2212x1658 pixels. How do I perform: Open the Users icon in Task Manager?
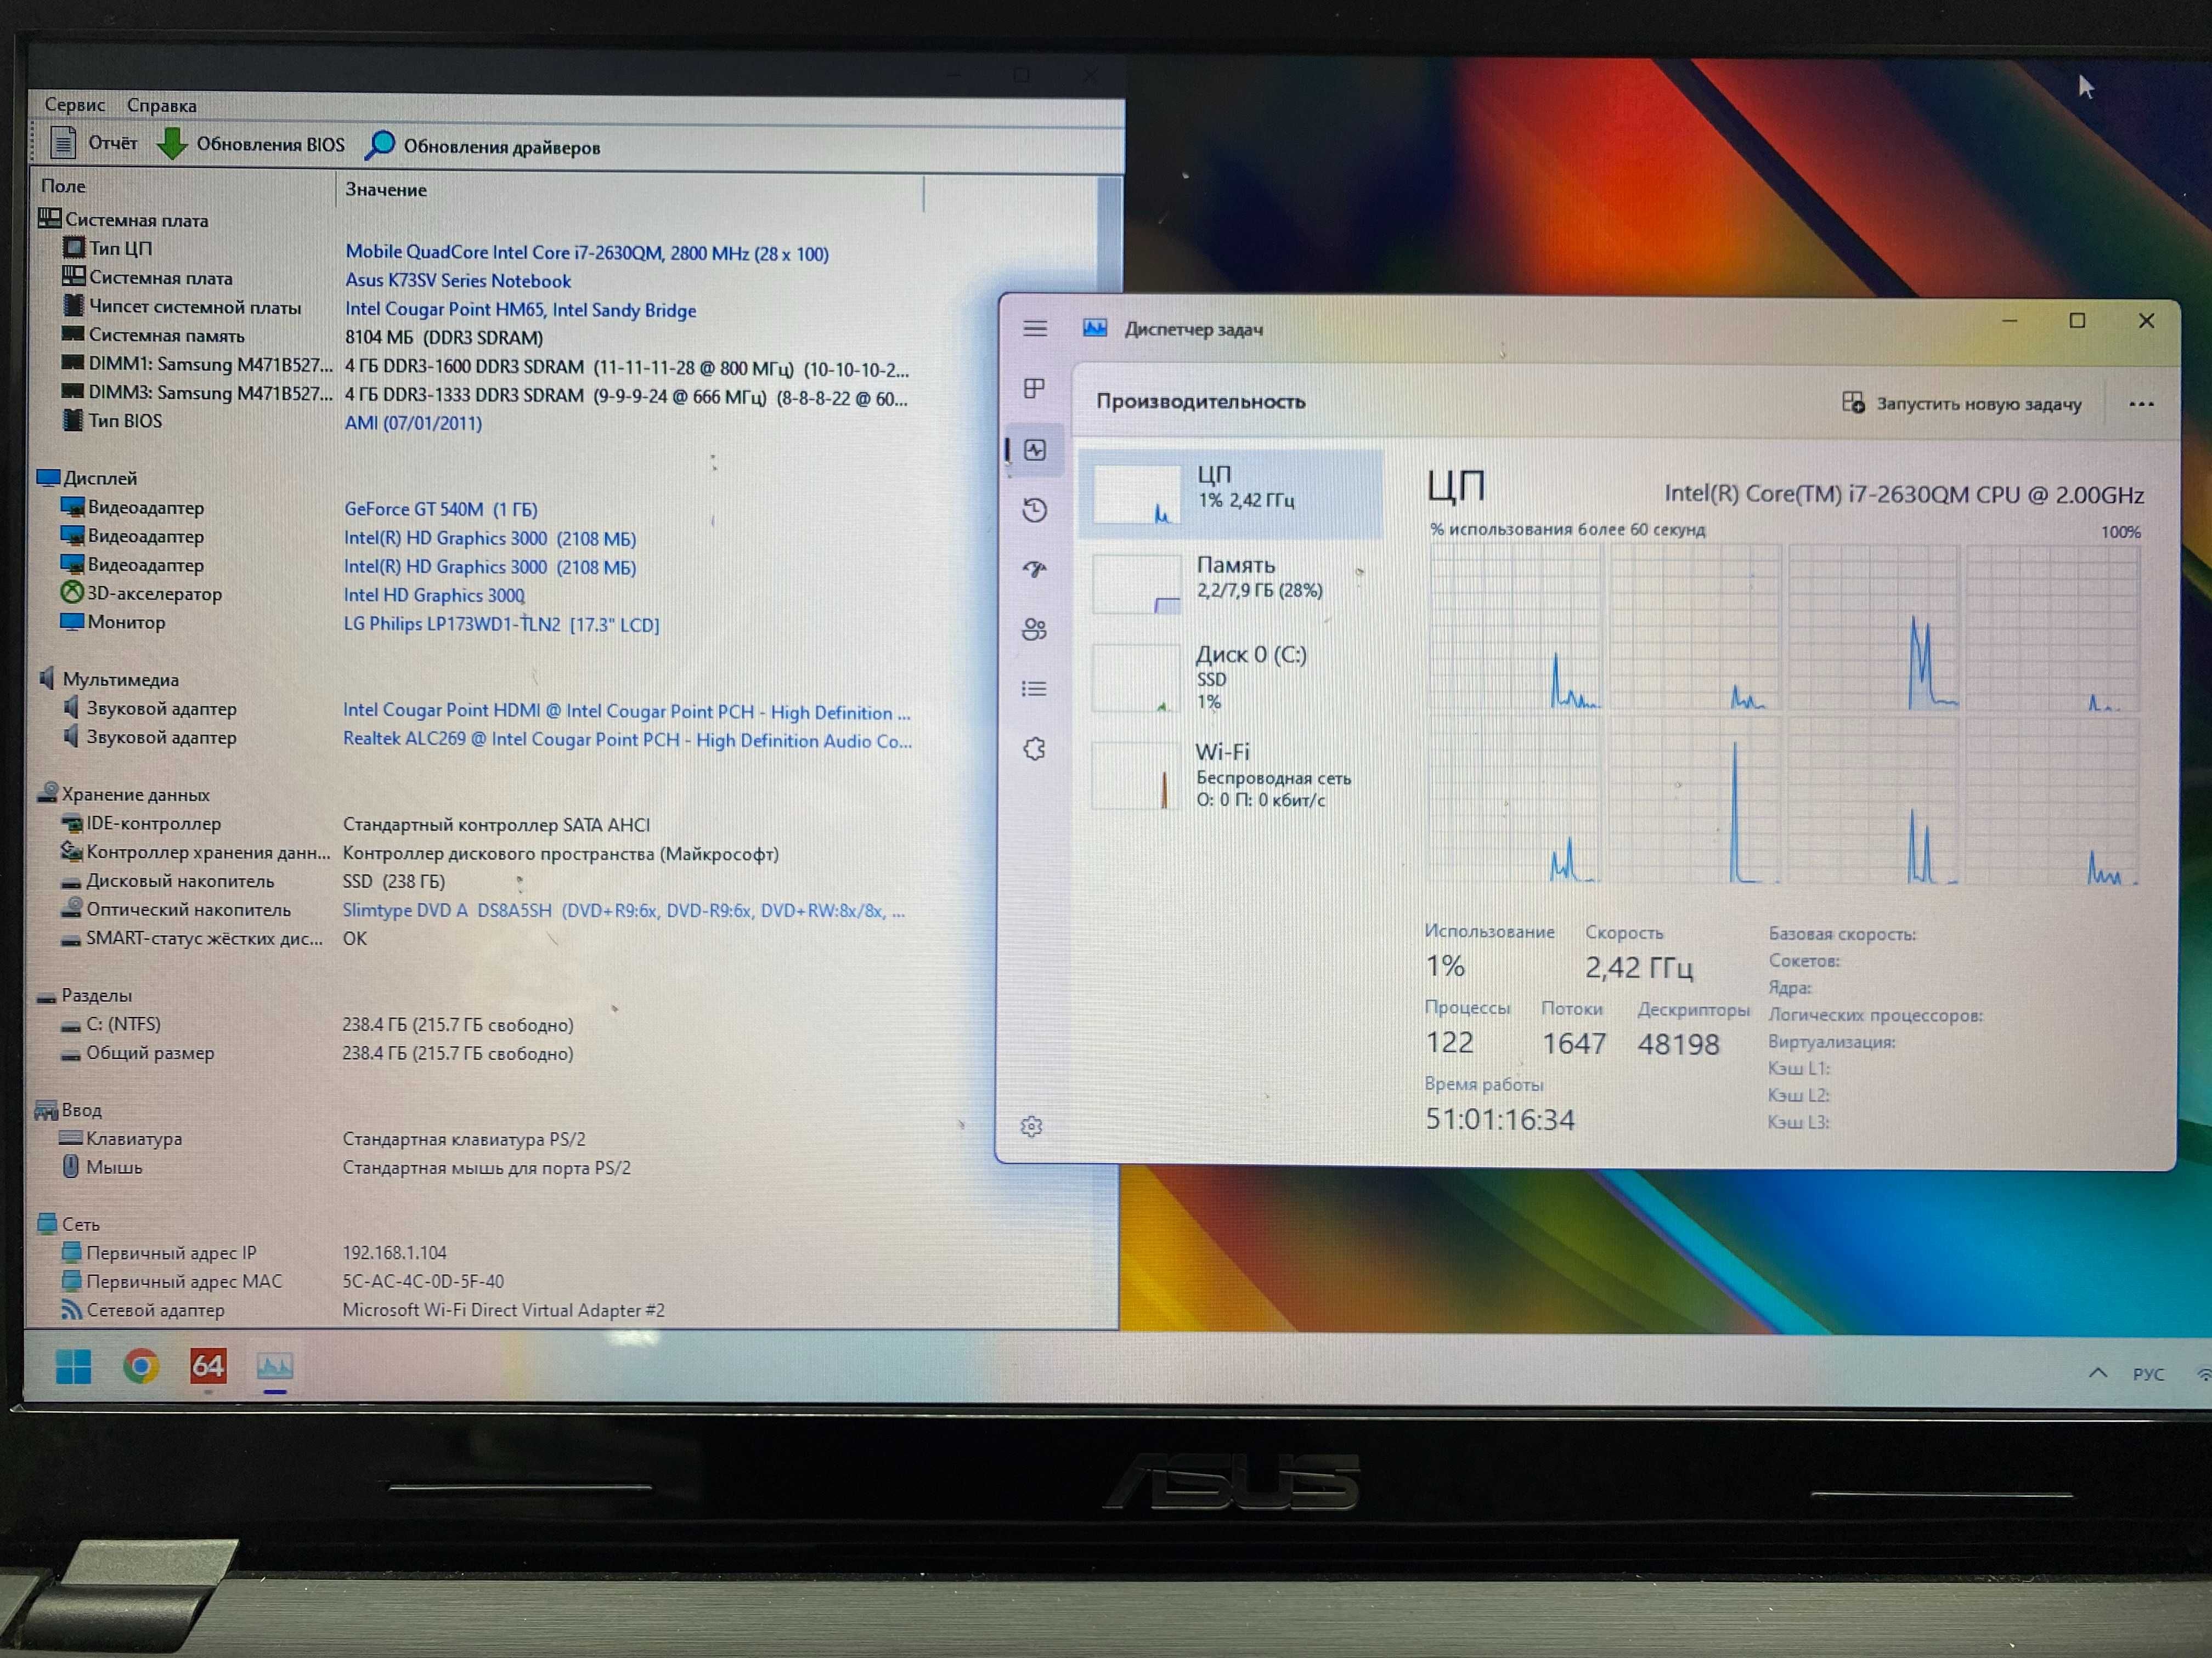(1034, 629)
